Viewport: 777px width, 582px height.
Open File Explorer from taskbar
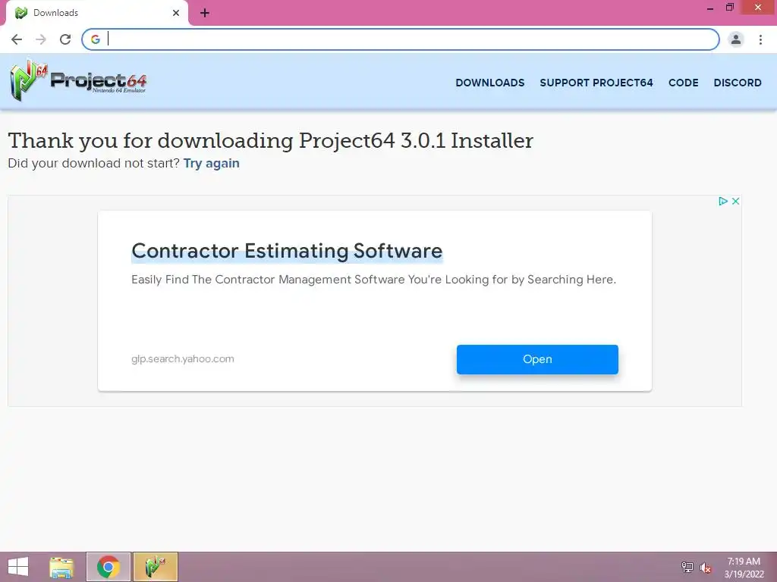coord(61,567)
